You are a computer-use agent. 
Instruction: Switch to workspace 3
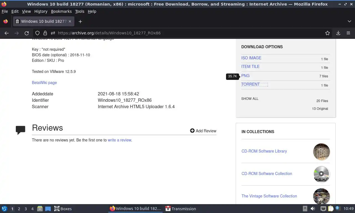[26, 209]
